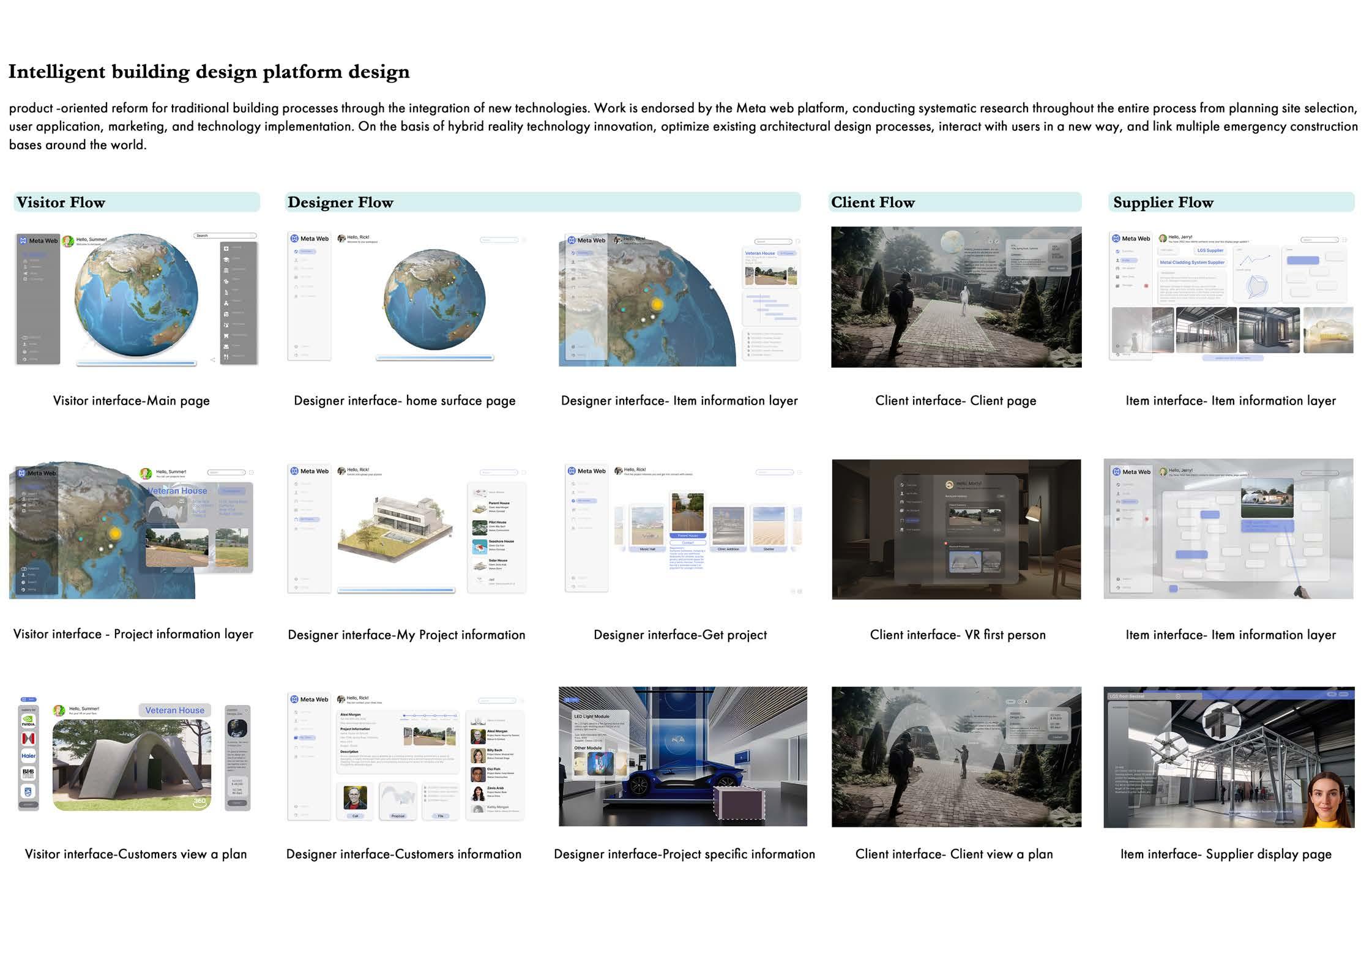The height and width of the screenshot is (970, 1372).
Task: Click the Search field on Visitor main page
Action: (x=225, y=236)
